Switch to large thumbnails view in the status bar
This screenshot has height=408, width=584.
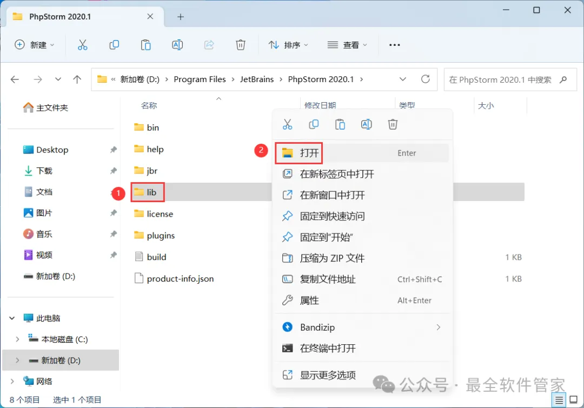574,400
